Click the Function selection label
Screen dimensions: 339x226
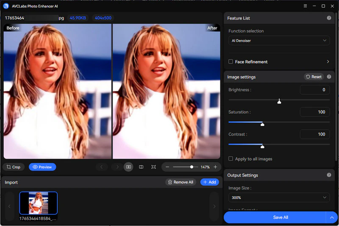tap(246, 31)
